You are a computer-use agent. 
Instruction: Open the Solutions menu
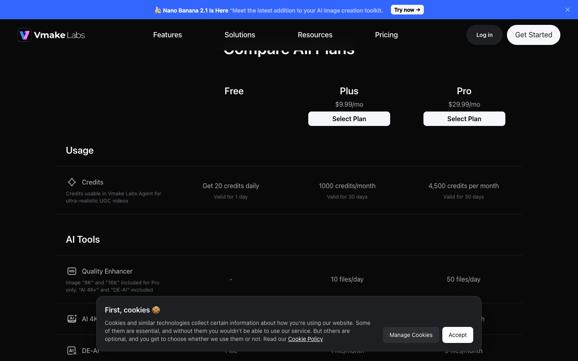point(240,35)
